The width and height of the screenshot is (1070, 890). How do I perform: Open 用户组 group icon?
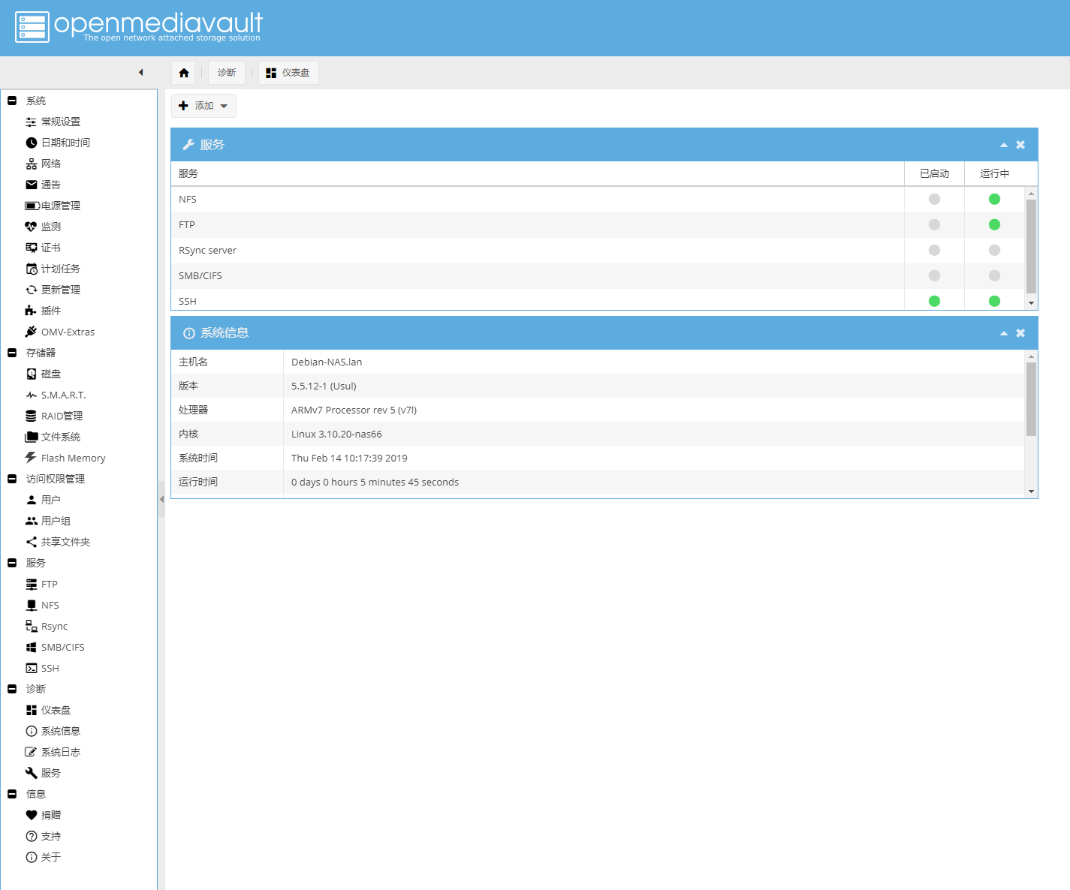coord(32,521)
